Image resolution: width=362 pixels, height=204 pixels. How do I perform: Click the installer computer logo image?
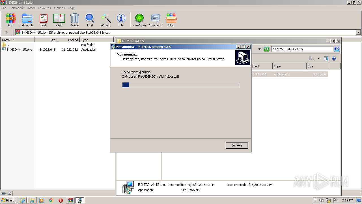click(x=243, y=58)
